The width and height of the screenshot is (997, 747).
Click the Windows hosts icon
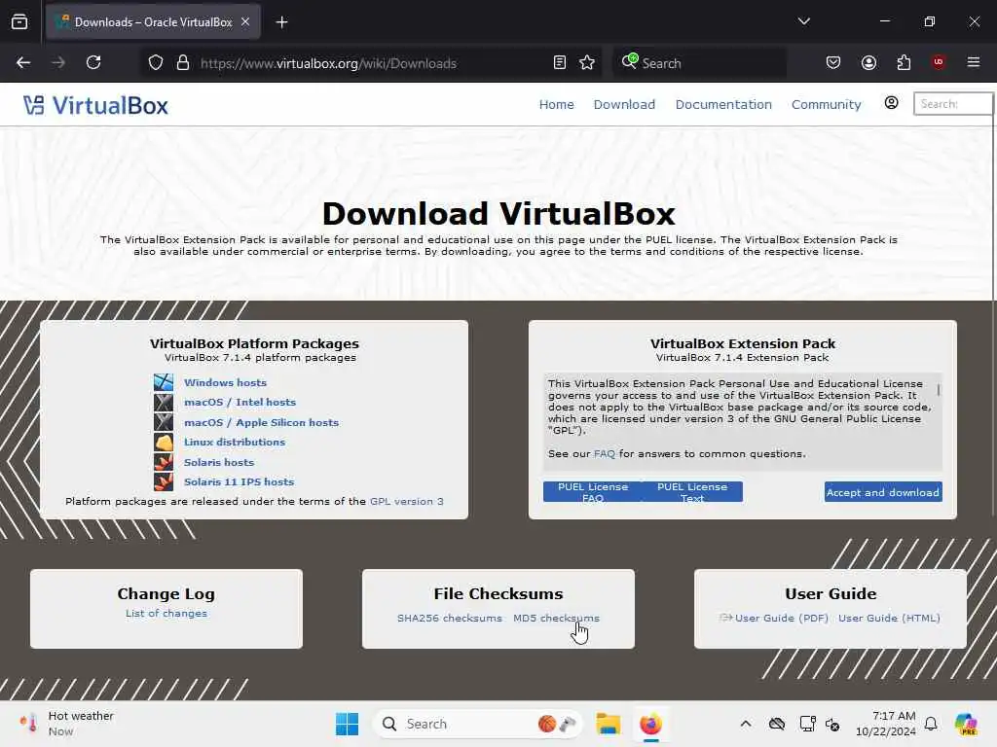(x=164, y=382)
